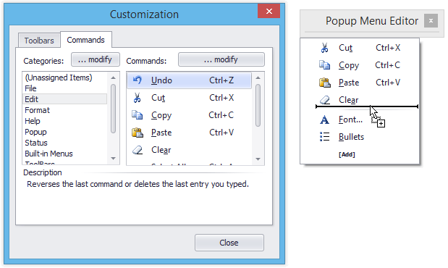
Task: Open the Commands modify dropdown button
Action: tap(221, 59)
